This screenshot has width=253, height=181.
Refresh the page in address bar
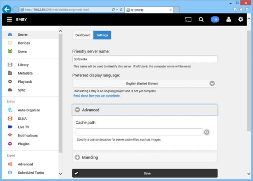(121, 10)
